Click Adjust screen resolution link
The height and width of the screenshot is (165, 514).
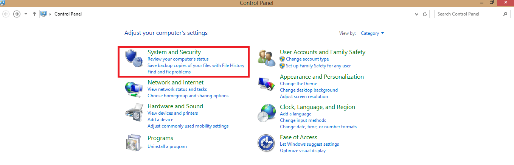[304, 97]
